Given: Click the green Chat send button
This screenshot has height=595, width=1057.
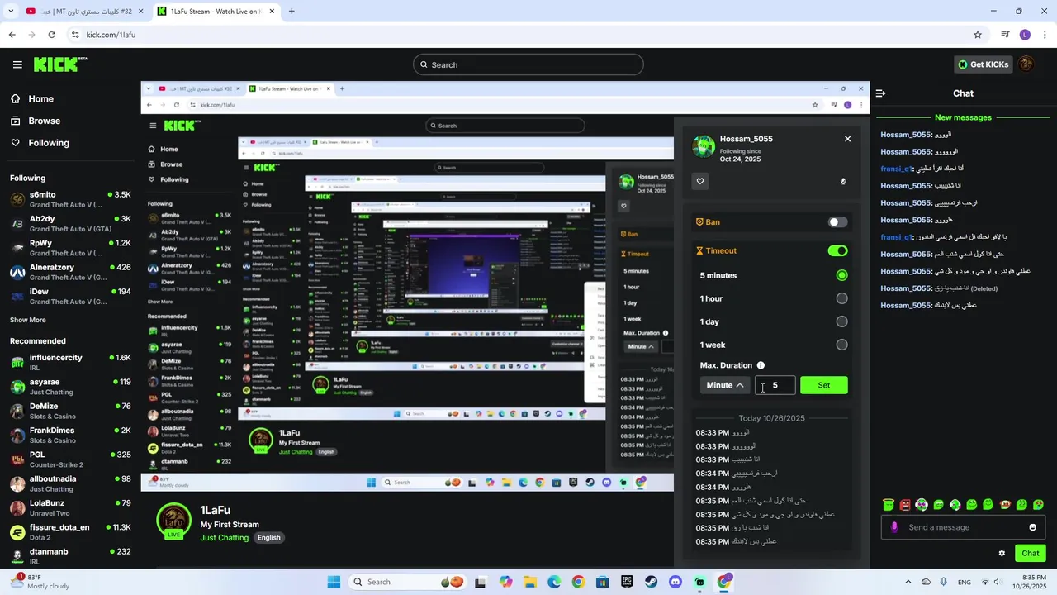Looking at the screenshot, I should tap(1031, 554).
